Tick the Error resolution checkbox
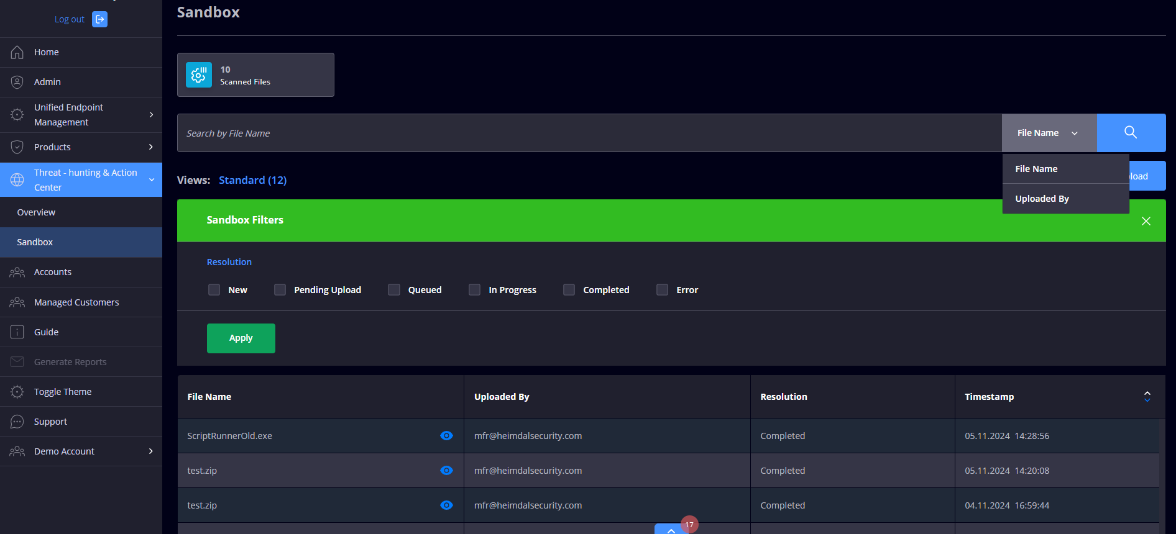The width and height of the screenshot is (1176, 534). point(662,290)
